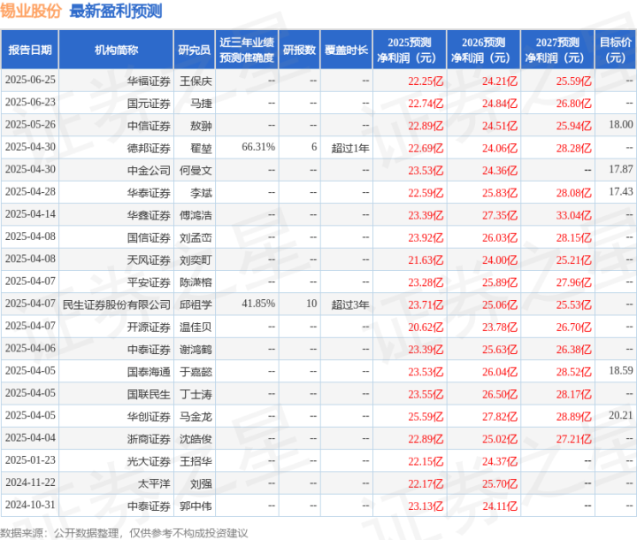The image size is (637, 540).
Task: Select the 目标价 column header
Action: pyautogui.click(x=616, y=50)
